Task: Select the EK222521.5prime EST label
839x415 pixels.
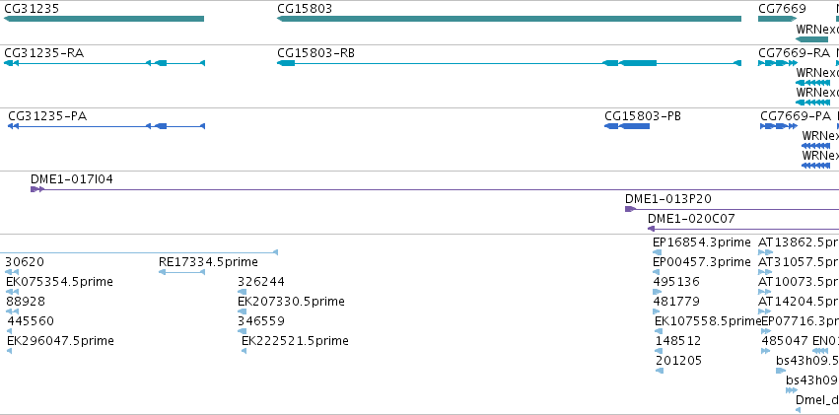Action: pyautogui.click(x=295, y=341)
